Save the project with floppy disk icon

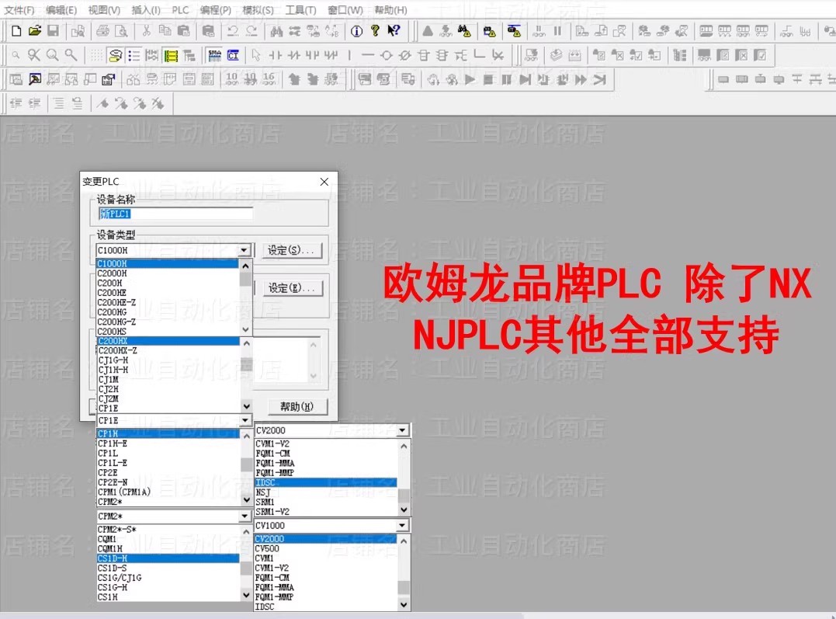(53, 31)
